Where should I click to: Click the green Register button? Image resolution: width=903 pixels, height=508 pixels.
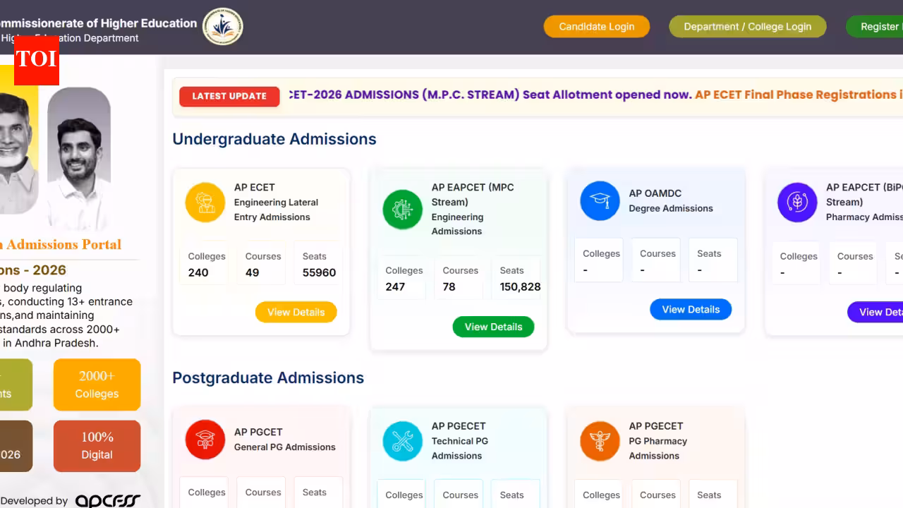coord(875,27)
